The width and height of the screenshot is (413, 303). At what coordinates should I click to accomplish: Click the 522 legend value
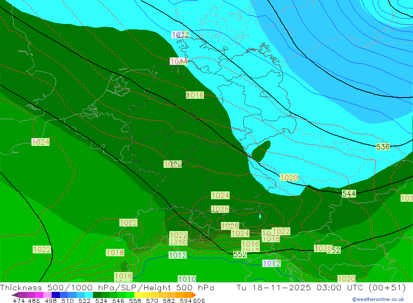pyautogui.click(x=84, y=301)
